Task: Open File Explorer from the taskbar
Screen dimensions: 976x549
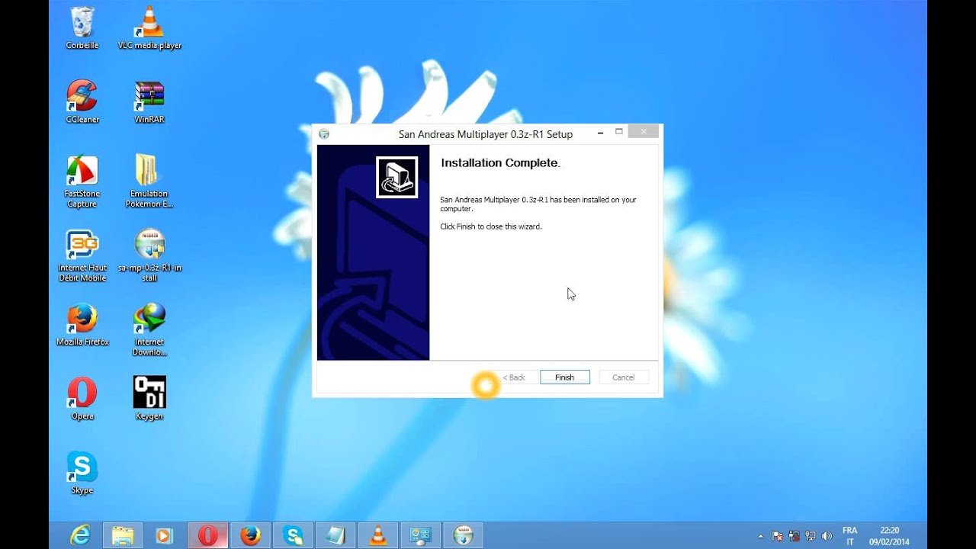Action: click(x=122, y=535)
